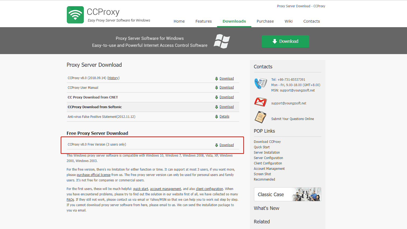407x229 pixels.
Task: Click the Classic Case banner image
Action: coord(287,194)
